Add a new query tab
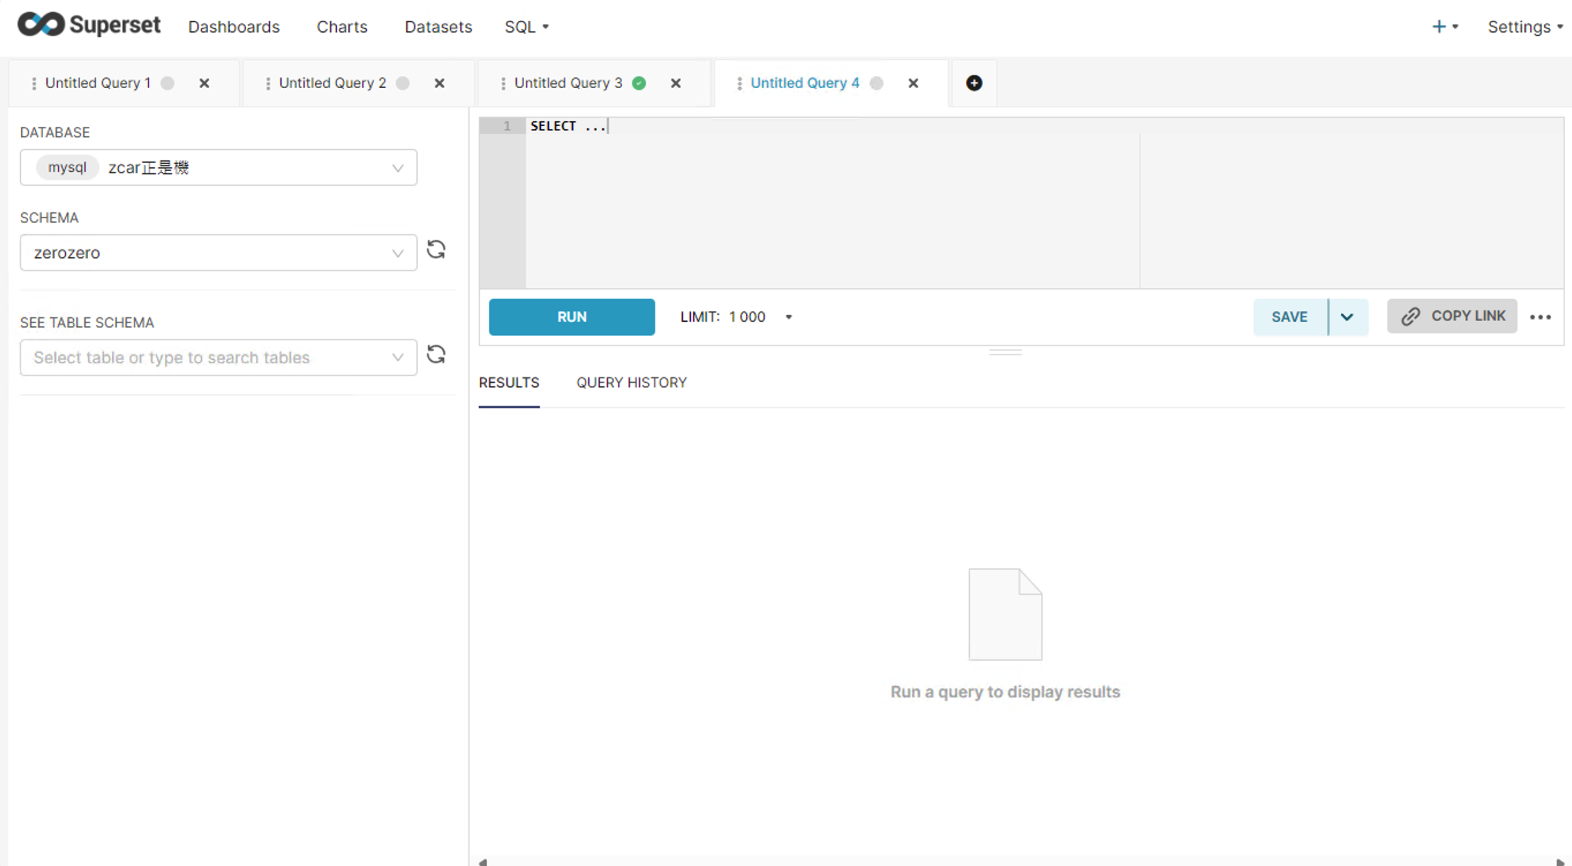The width and height of the screenshot is (1572, 866). [x=973, y=83]
